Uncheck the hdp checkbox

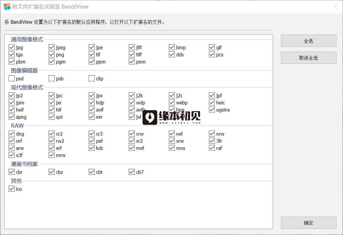pos(92,102)
